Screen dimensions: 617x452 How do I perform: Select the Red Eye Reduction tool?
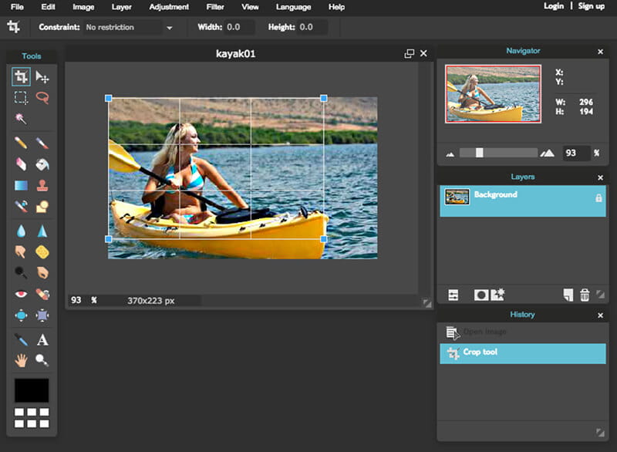click(x=21, y=294)
